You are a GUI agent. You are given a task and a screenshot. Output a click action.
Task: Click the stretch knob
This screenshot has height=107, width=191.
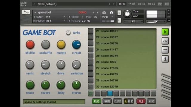coord(45,65)
